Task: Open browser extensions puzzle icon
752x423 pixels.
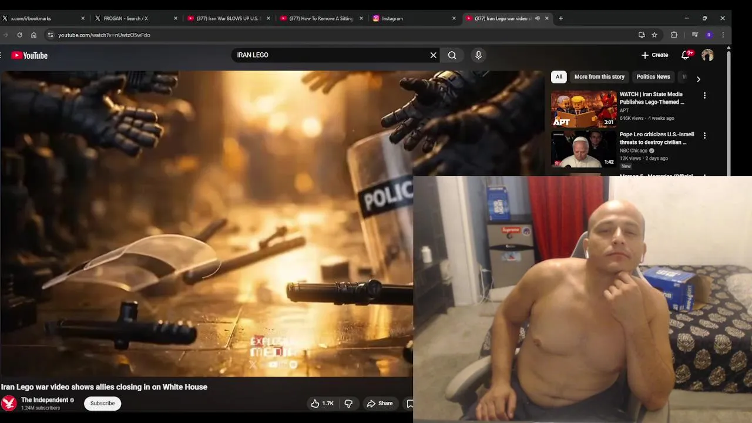Action: point(674,35)
